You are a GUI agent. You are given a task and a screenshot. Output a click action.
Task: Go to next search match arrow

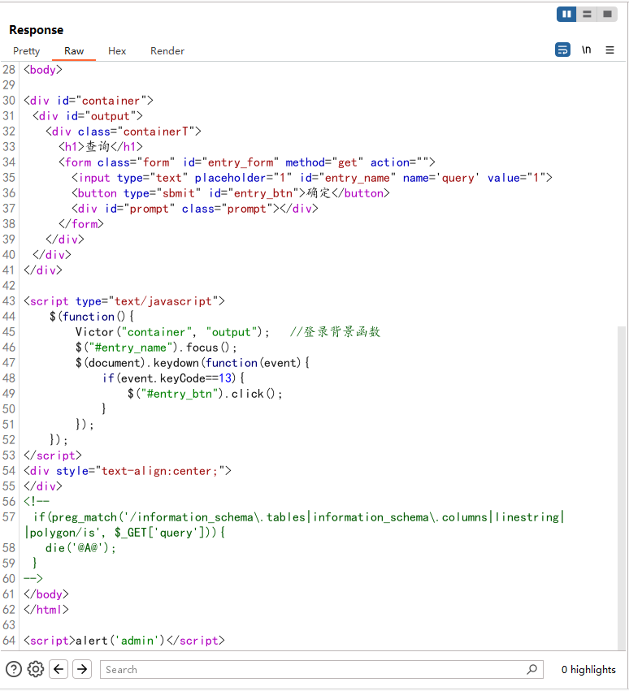(x=82, y=669)
